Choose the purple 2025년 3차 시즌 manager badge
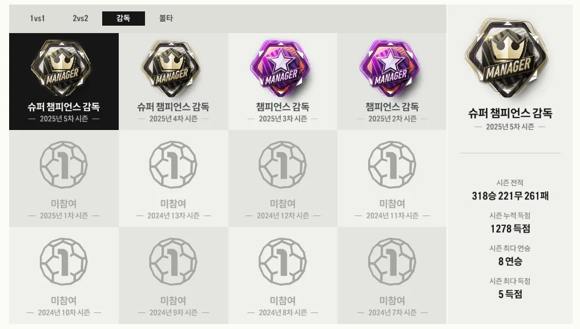Image resolution: width=580 pixels, height=329 pixels. point(281,68)
